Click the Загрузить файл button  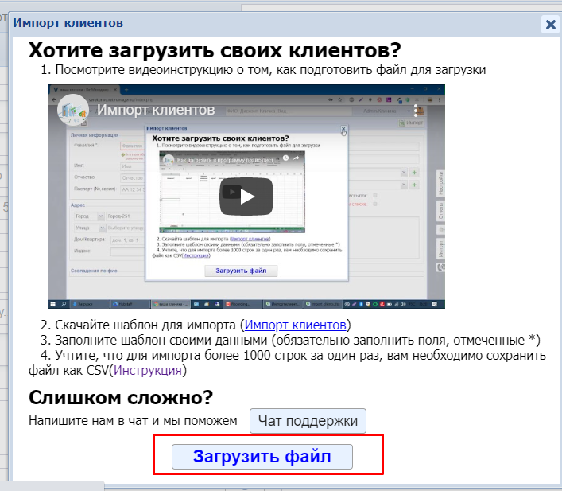coord(262,457)
